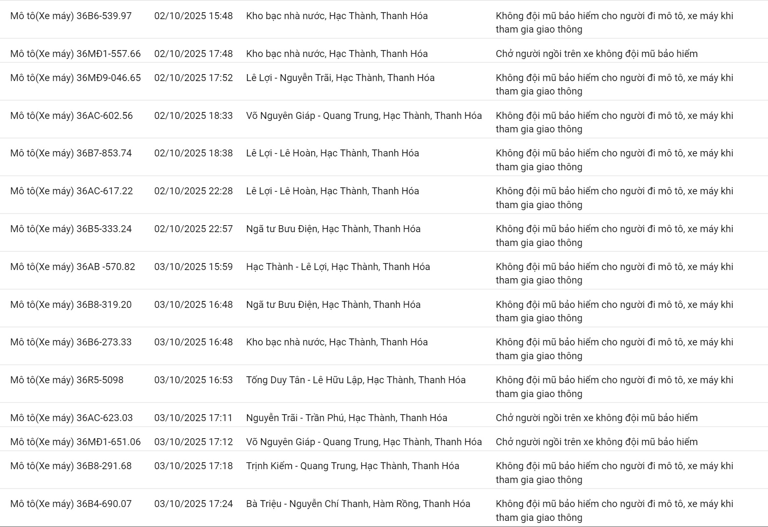This screenshot has height=527, width=768.
Task: Select the plate 36R5-5098
Action: click(67, 380)
